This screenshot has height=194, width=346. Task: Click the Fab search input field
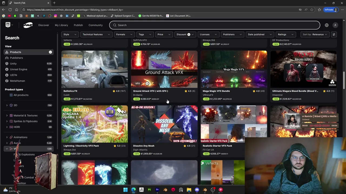coord(215,25)
